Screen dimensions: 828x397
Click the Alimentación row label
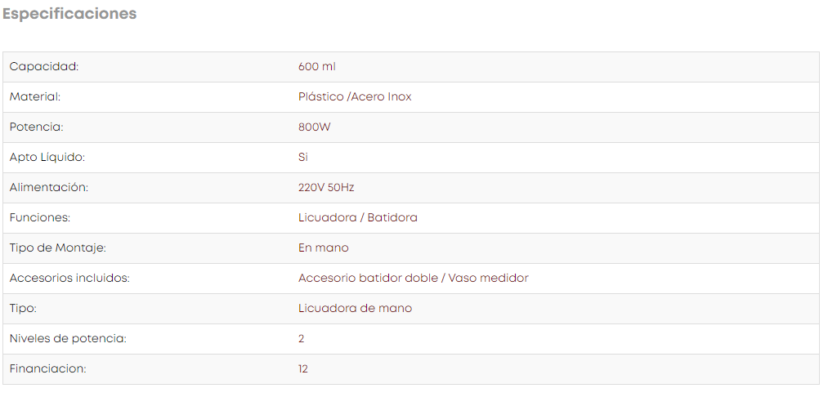pos(48,187)
